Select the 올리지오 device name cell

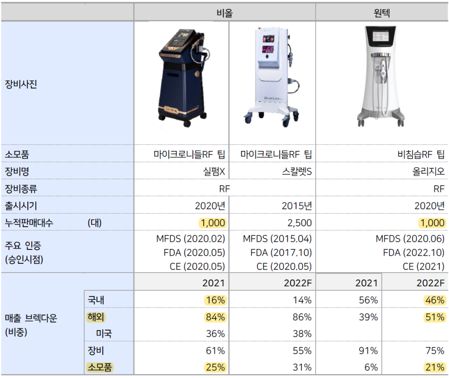pos(428,171)
